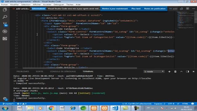Image resolution: width=197 pixels, height=111 pixels.
Task: Open Google Chrome from the taskbar
Action: coord(51,108)
